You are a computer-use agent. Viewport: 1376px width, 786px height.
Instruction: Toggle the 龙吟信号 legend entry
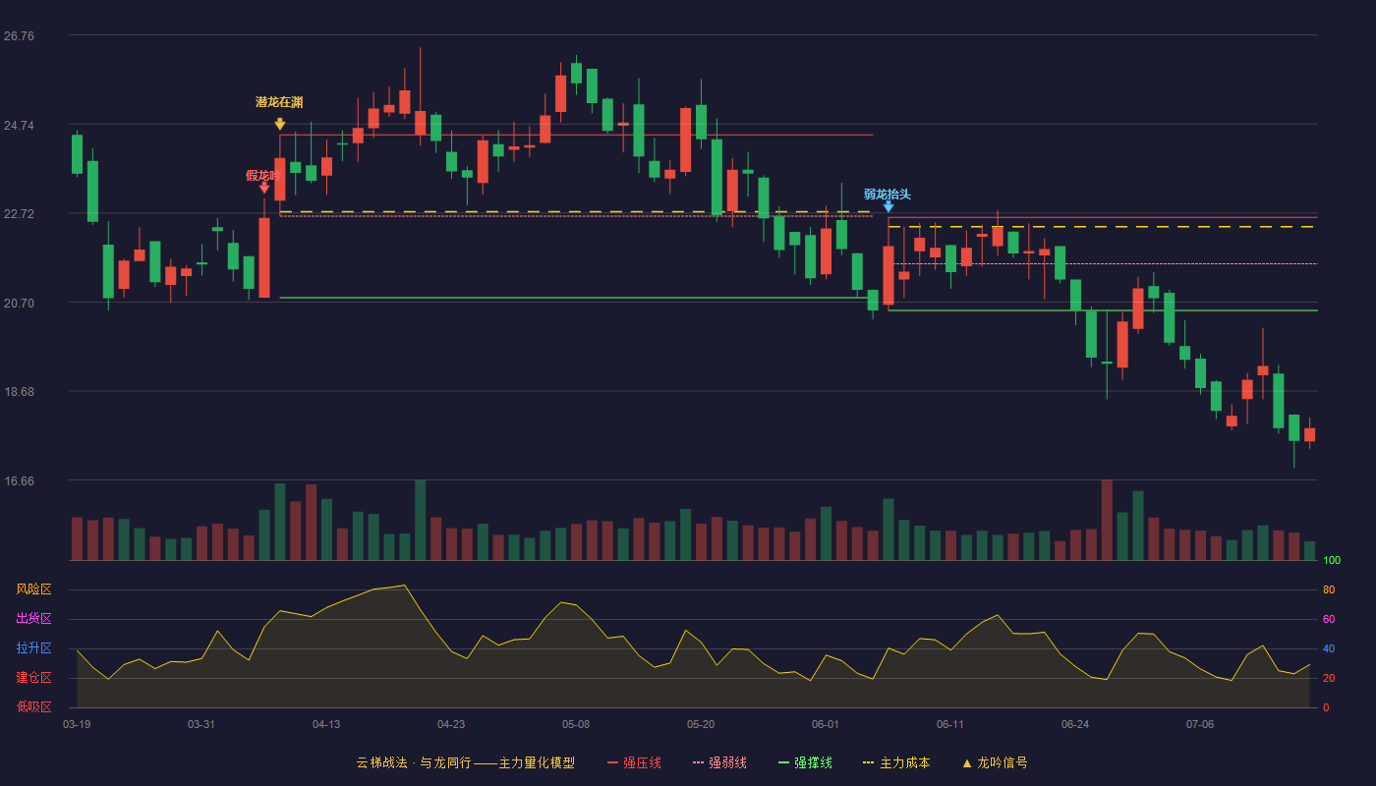[x=994, y=762]
